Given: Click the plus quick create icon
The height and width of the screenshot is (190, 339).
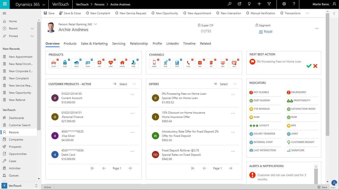Looking at the screenshot, I should point(259,4).
